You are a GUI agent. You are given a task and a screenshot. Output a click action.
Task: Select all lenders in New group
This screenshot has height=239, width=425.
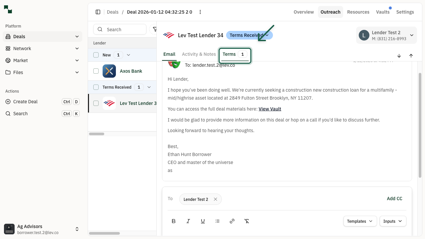[96, 55]
